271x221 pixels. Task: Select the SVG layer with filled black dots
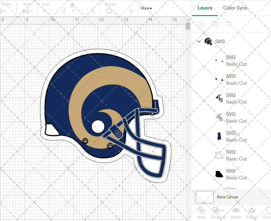tap(232, 80)
